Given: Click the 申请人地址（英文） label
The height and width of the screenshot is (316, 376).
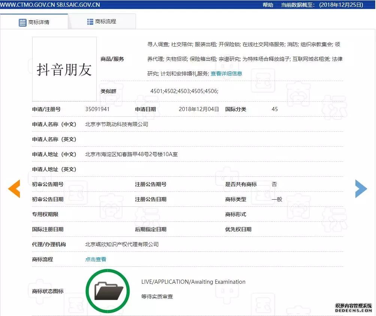Looking at the screenshot, I should pyautogui.click(x=54, y=169).
